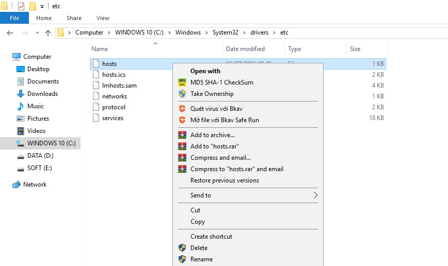Click the services file icon
448x266 pixels.
pyautogui.click(x=96, y=118)
